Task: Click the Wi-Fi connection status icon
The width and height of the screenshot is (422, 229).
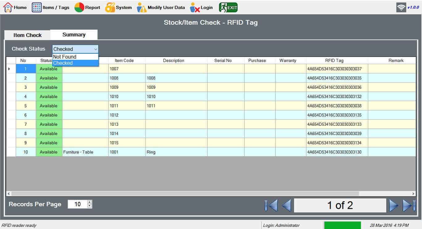Action: click(x=401, y=7)
